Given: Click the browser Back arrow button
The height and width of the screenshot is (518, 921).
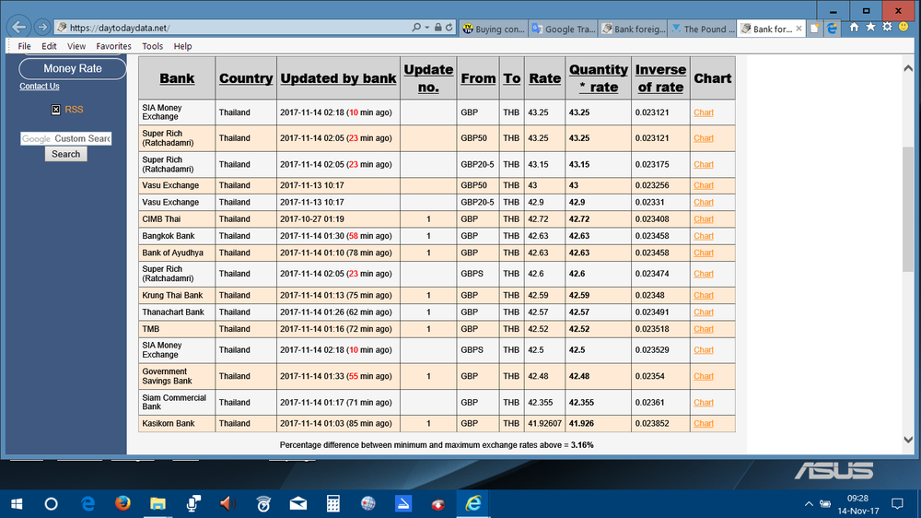Looking at the screenshot, I should tap(18, 27).
